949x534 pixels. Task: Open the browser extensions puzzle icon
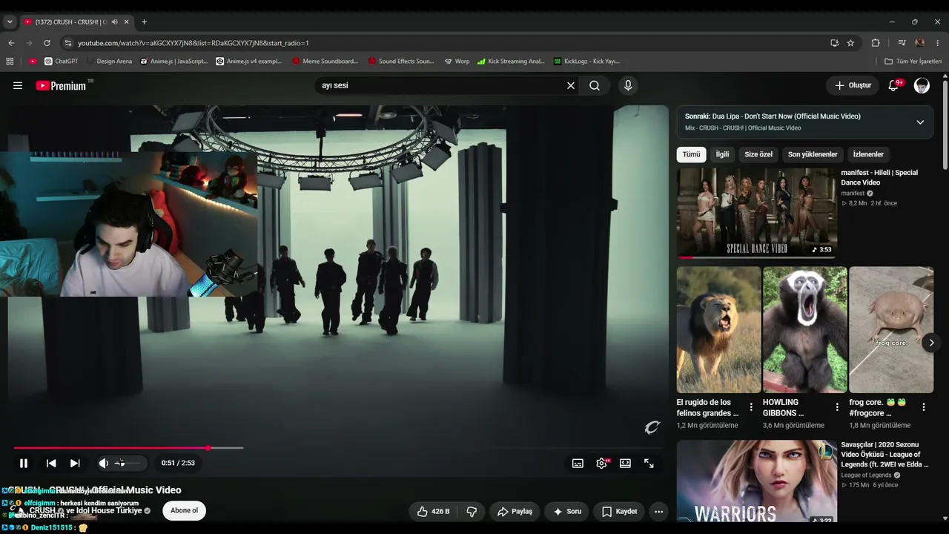click(876, 43)
